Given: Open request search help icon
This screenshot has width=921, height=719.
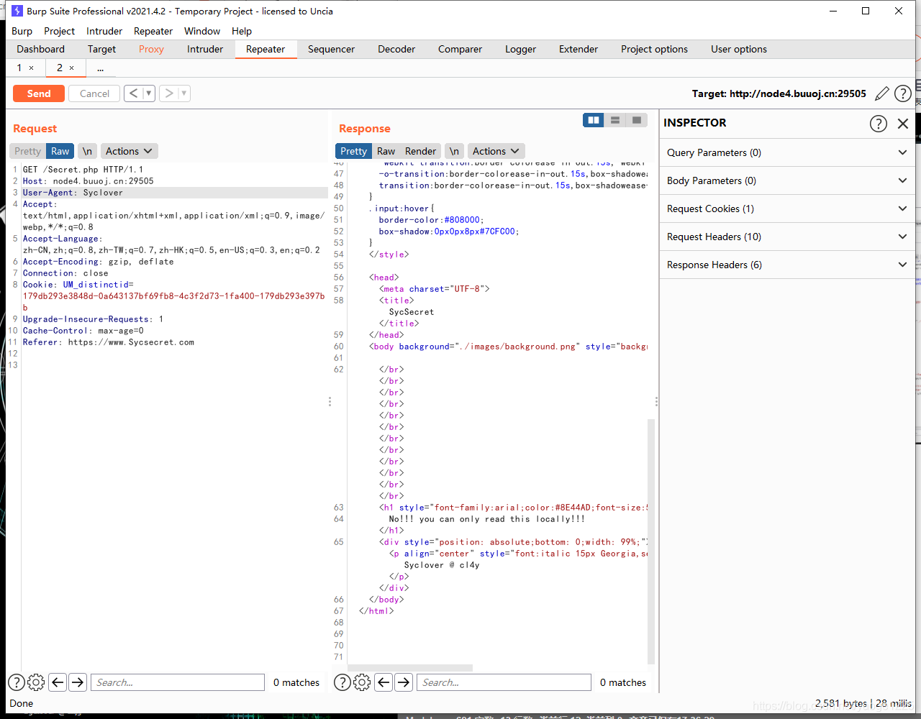Looking at the screenshot, I should coord(16,682).
